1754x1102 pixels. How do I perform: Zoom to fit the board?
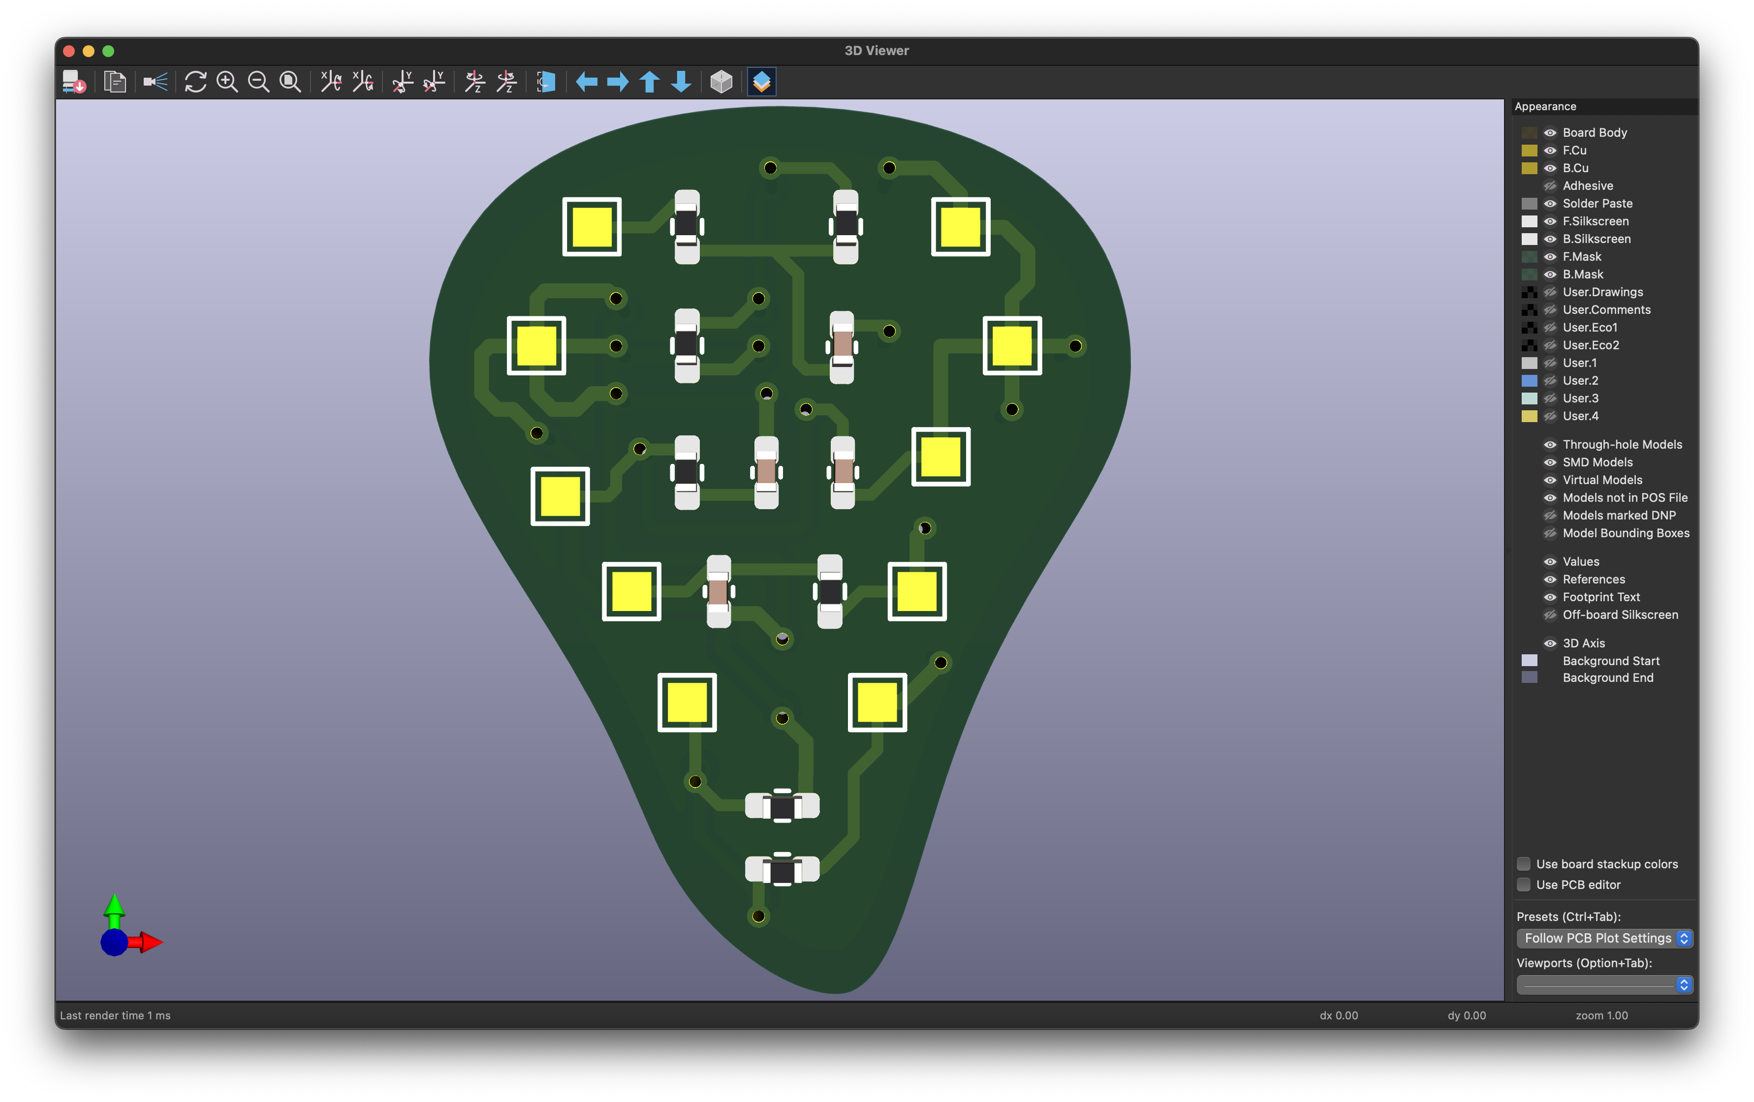(290, 82)
